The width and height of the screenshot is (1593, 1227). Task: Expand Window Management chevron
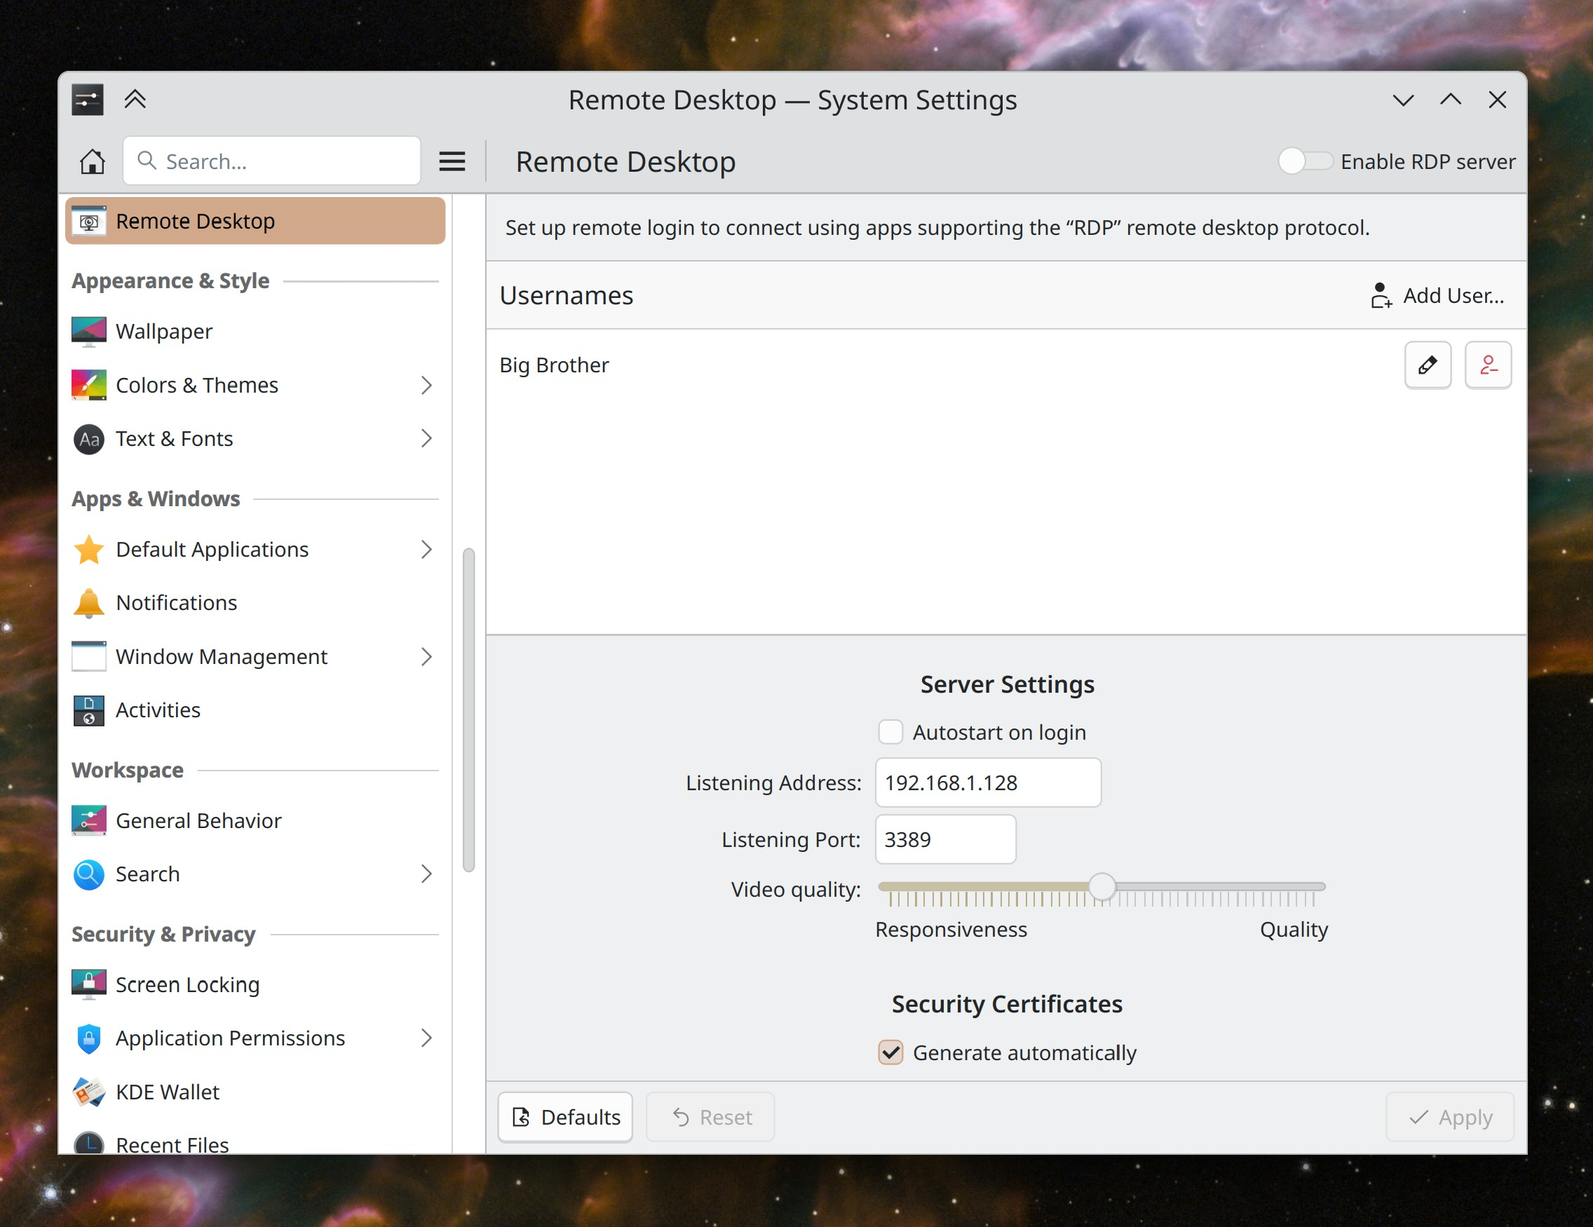pos(426,656)
